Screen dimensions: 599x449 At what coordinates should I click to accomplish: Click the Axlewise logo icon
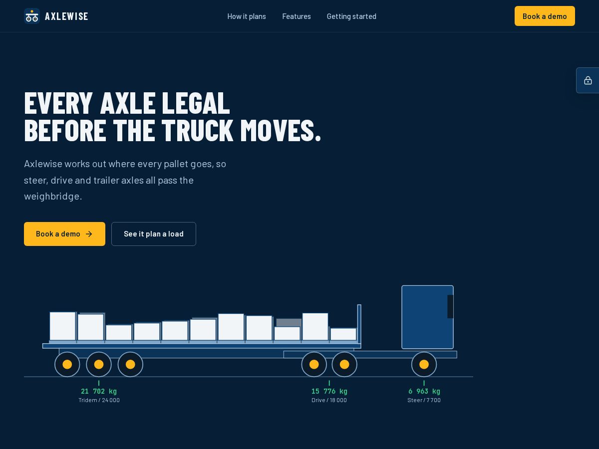(32, 16)
